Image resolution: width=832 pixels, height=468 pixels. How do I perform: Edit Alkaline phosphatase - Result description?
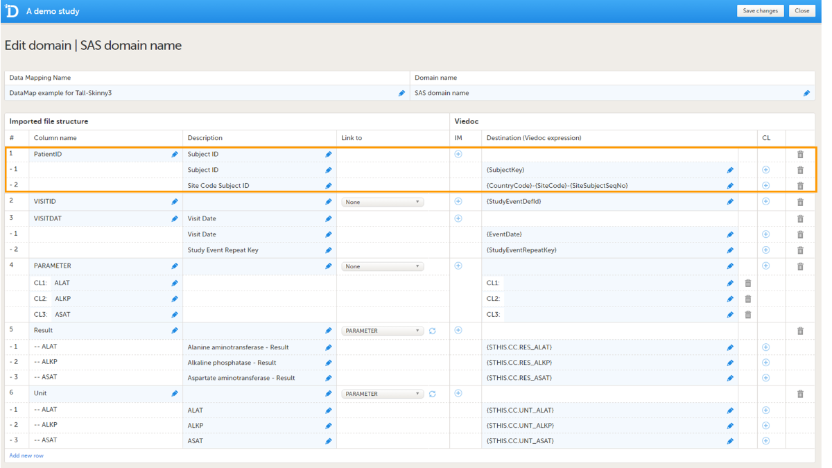click(x=329, y=363)
